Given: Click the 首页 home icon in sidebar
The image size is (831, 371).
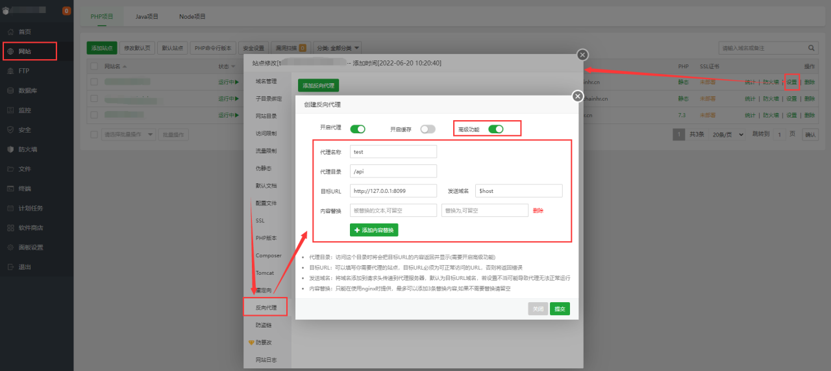Looking at the screenshot, I should pos(10,32).
